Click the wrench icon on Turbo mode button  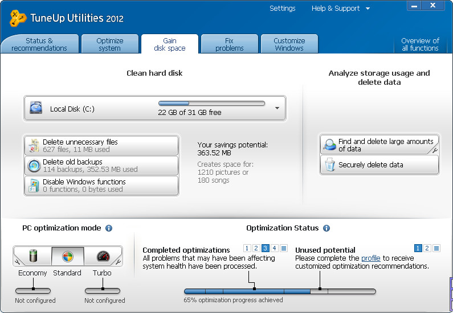click(118, 262)
